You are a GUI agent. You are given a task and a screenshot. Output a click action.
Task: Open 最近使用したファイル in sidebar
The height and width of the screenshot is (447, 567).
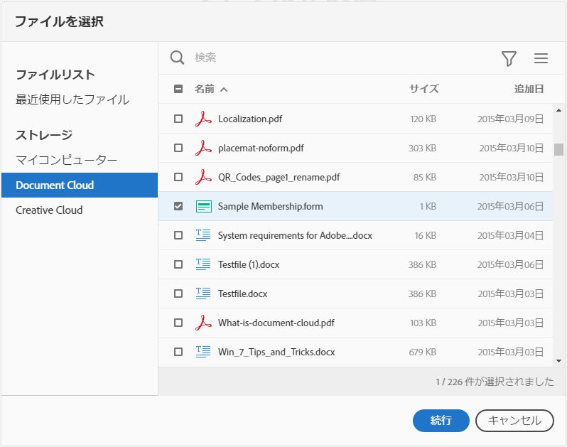click(x=72, y=99)
